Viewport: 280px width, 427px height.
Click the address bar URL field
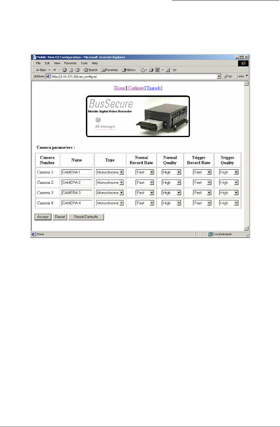[134, 76]
